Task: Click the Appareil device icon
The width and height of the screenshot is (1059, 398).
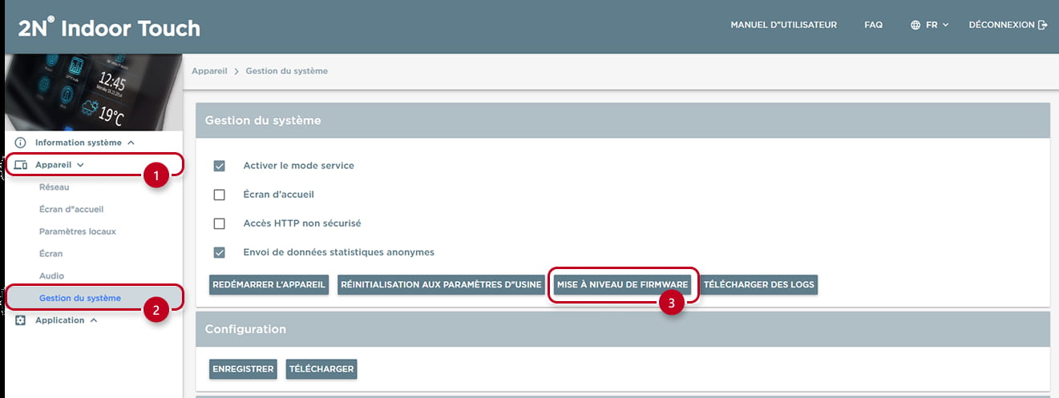Action: [x=21, y=165]
